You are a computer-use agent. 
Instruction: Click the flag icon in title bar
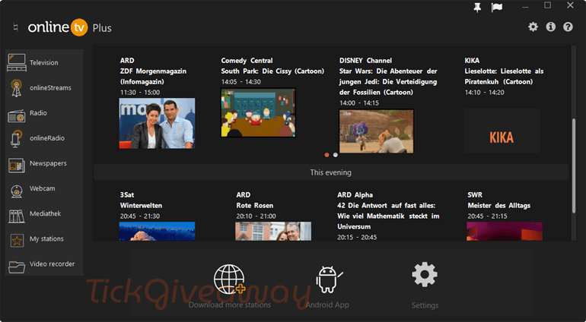click(x=497, y=8)
